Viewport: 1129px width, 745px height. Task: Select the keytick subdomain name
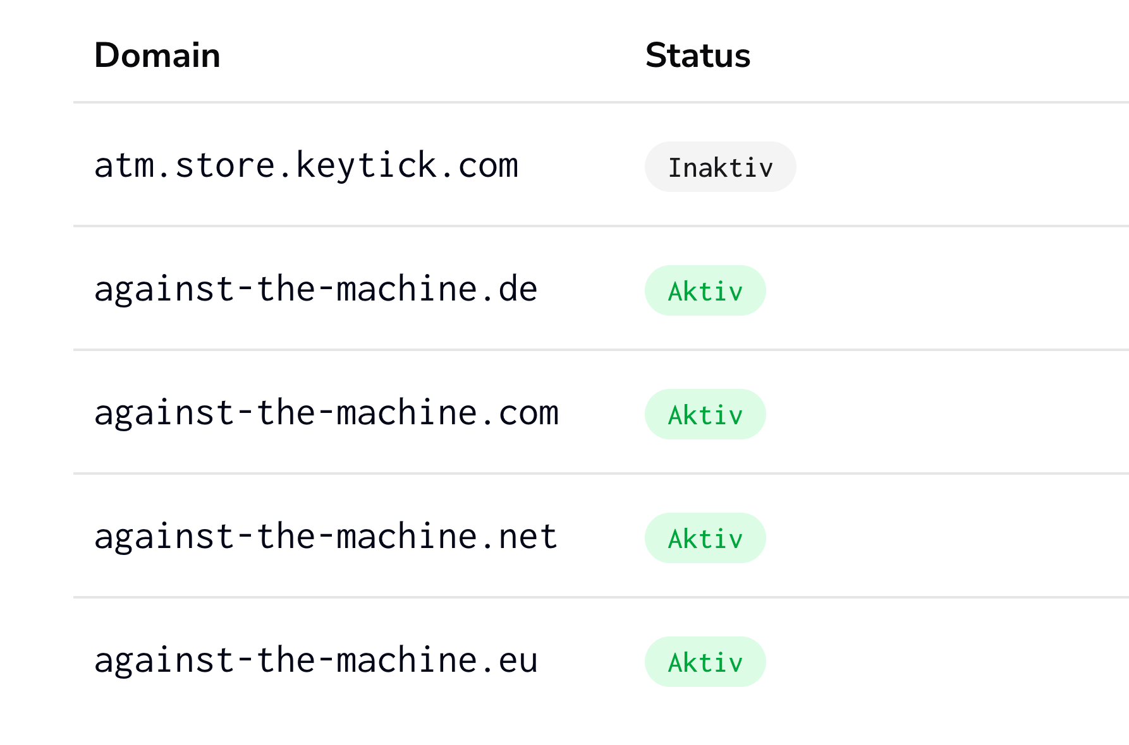point(306,166)
